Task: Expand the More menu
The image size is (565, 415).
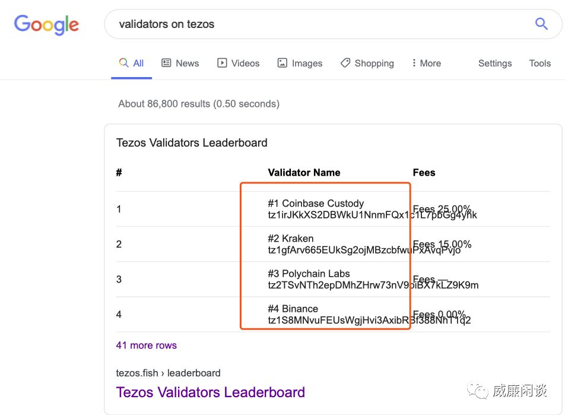Action: 426,63
